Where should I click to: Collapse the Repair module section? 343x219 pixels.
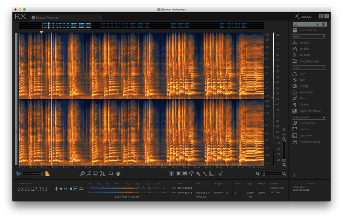(x=324, y=37)
